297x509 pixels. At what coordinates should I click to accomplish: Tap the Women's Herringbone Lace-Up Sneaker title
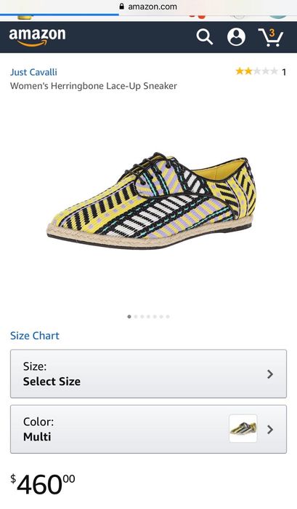pyautogui.click(x=94, y=86)
